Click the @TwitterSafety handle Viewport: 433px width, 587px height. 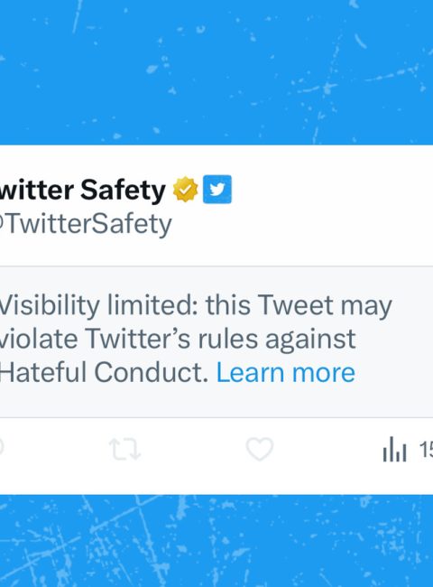point(86,224)
